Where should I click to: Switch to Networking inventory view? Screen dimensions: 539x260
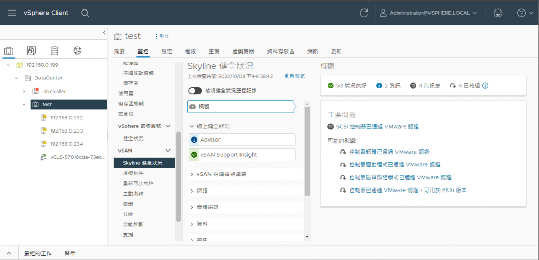tap(77, 51)
